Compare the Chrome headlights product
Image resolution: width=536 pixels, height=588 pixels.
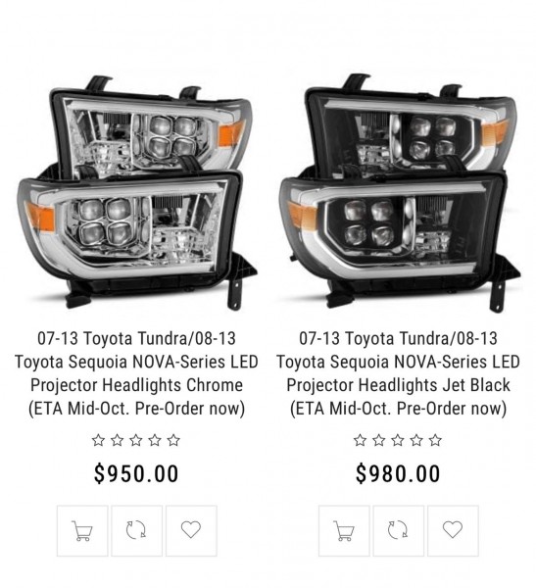[136, 530]
